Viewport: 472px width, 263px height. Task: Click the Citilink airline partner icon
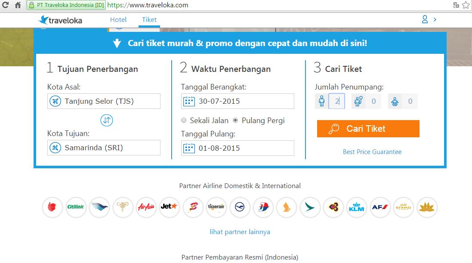[x=76, y=207]
